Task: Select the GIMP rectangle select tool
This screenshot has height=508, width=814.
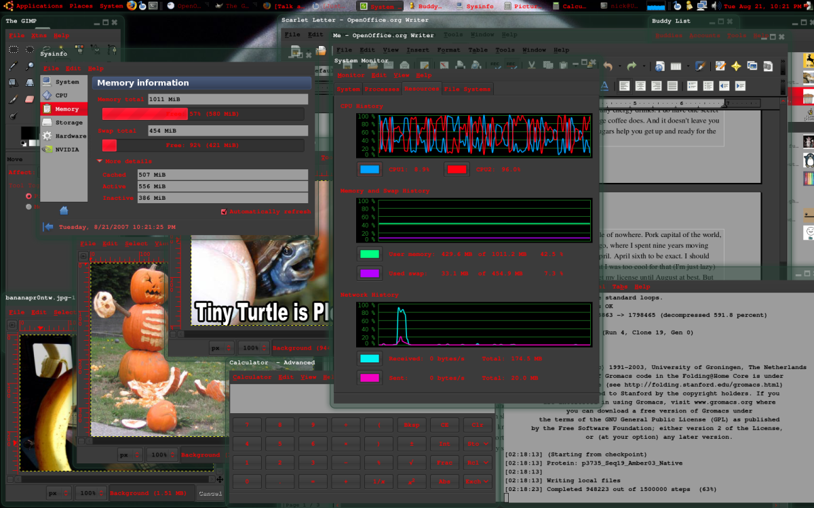Action: click(13, 49)
